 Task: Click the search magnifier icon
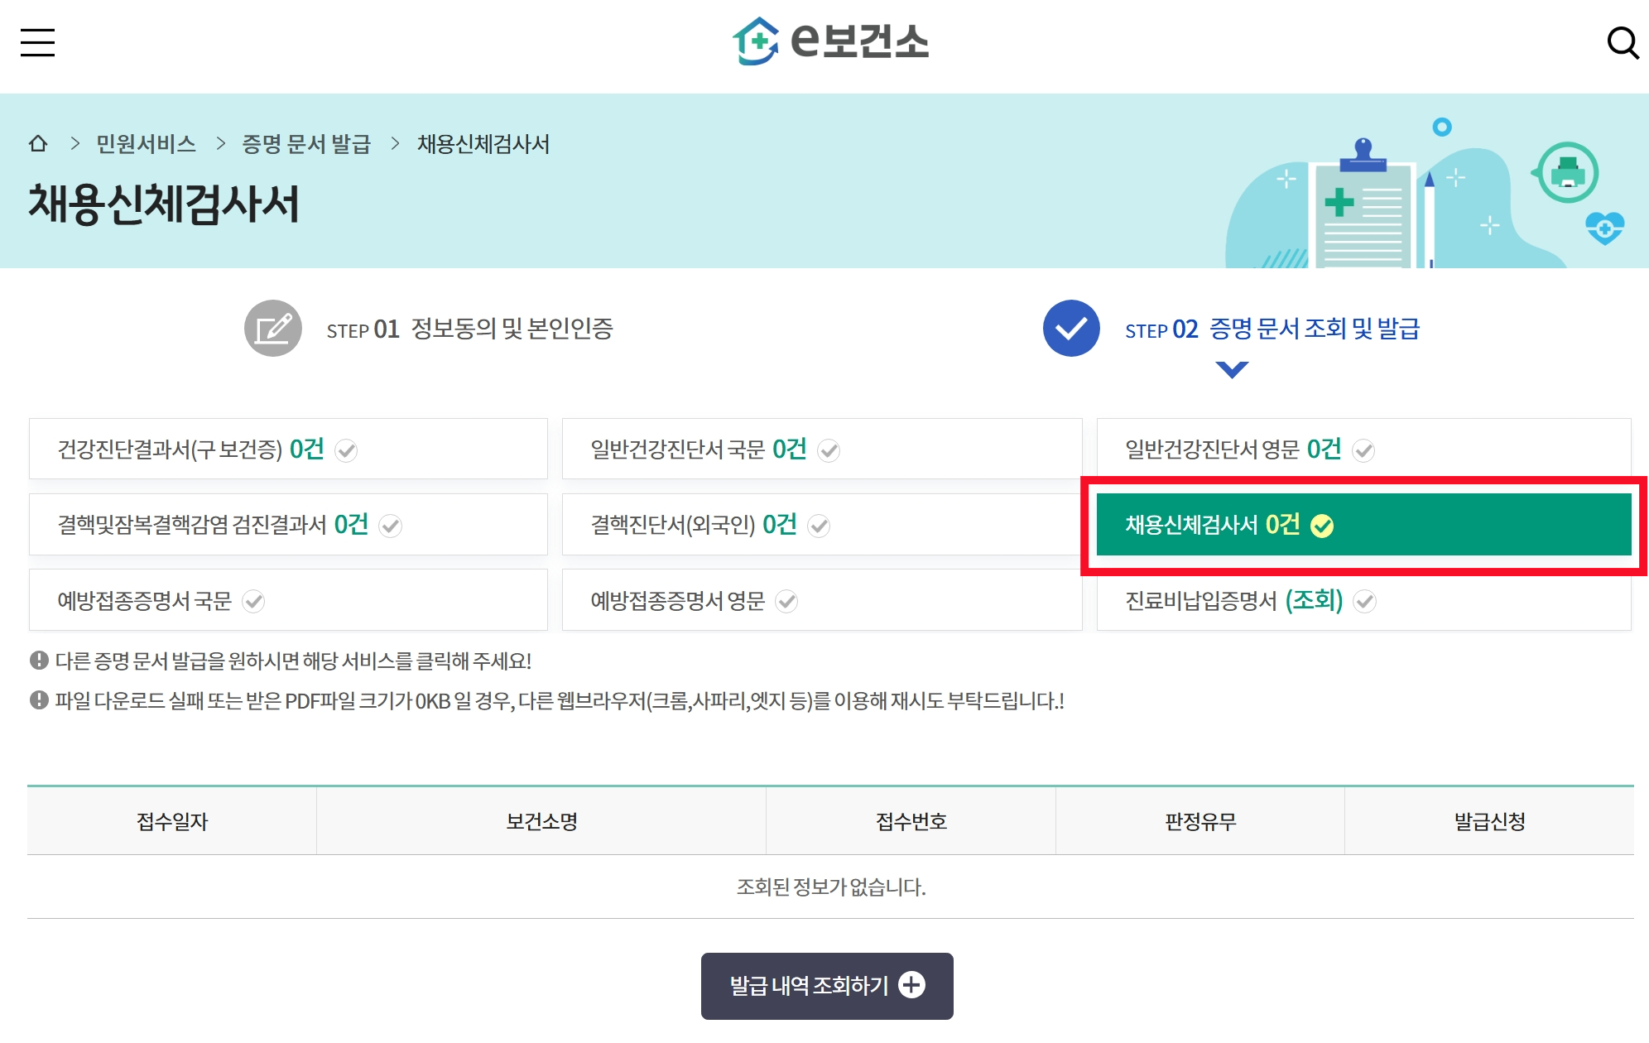[1622, 42]
